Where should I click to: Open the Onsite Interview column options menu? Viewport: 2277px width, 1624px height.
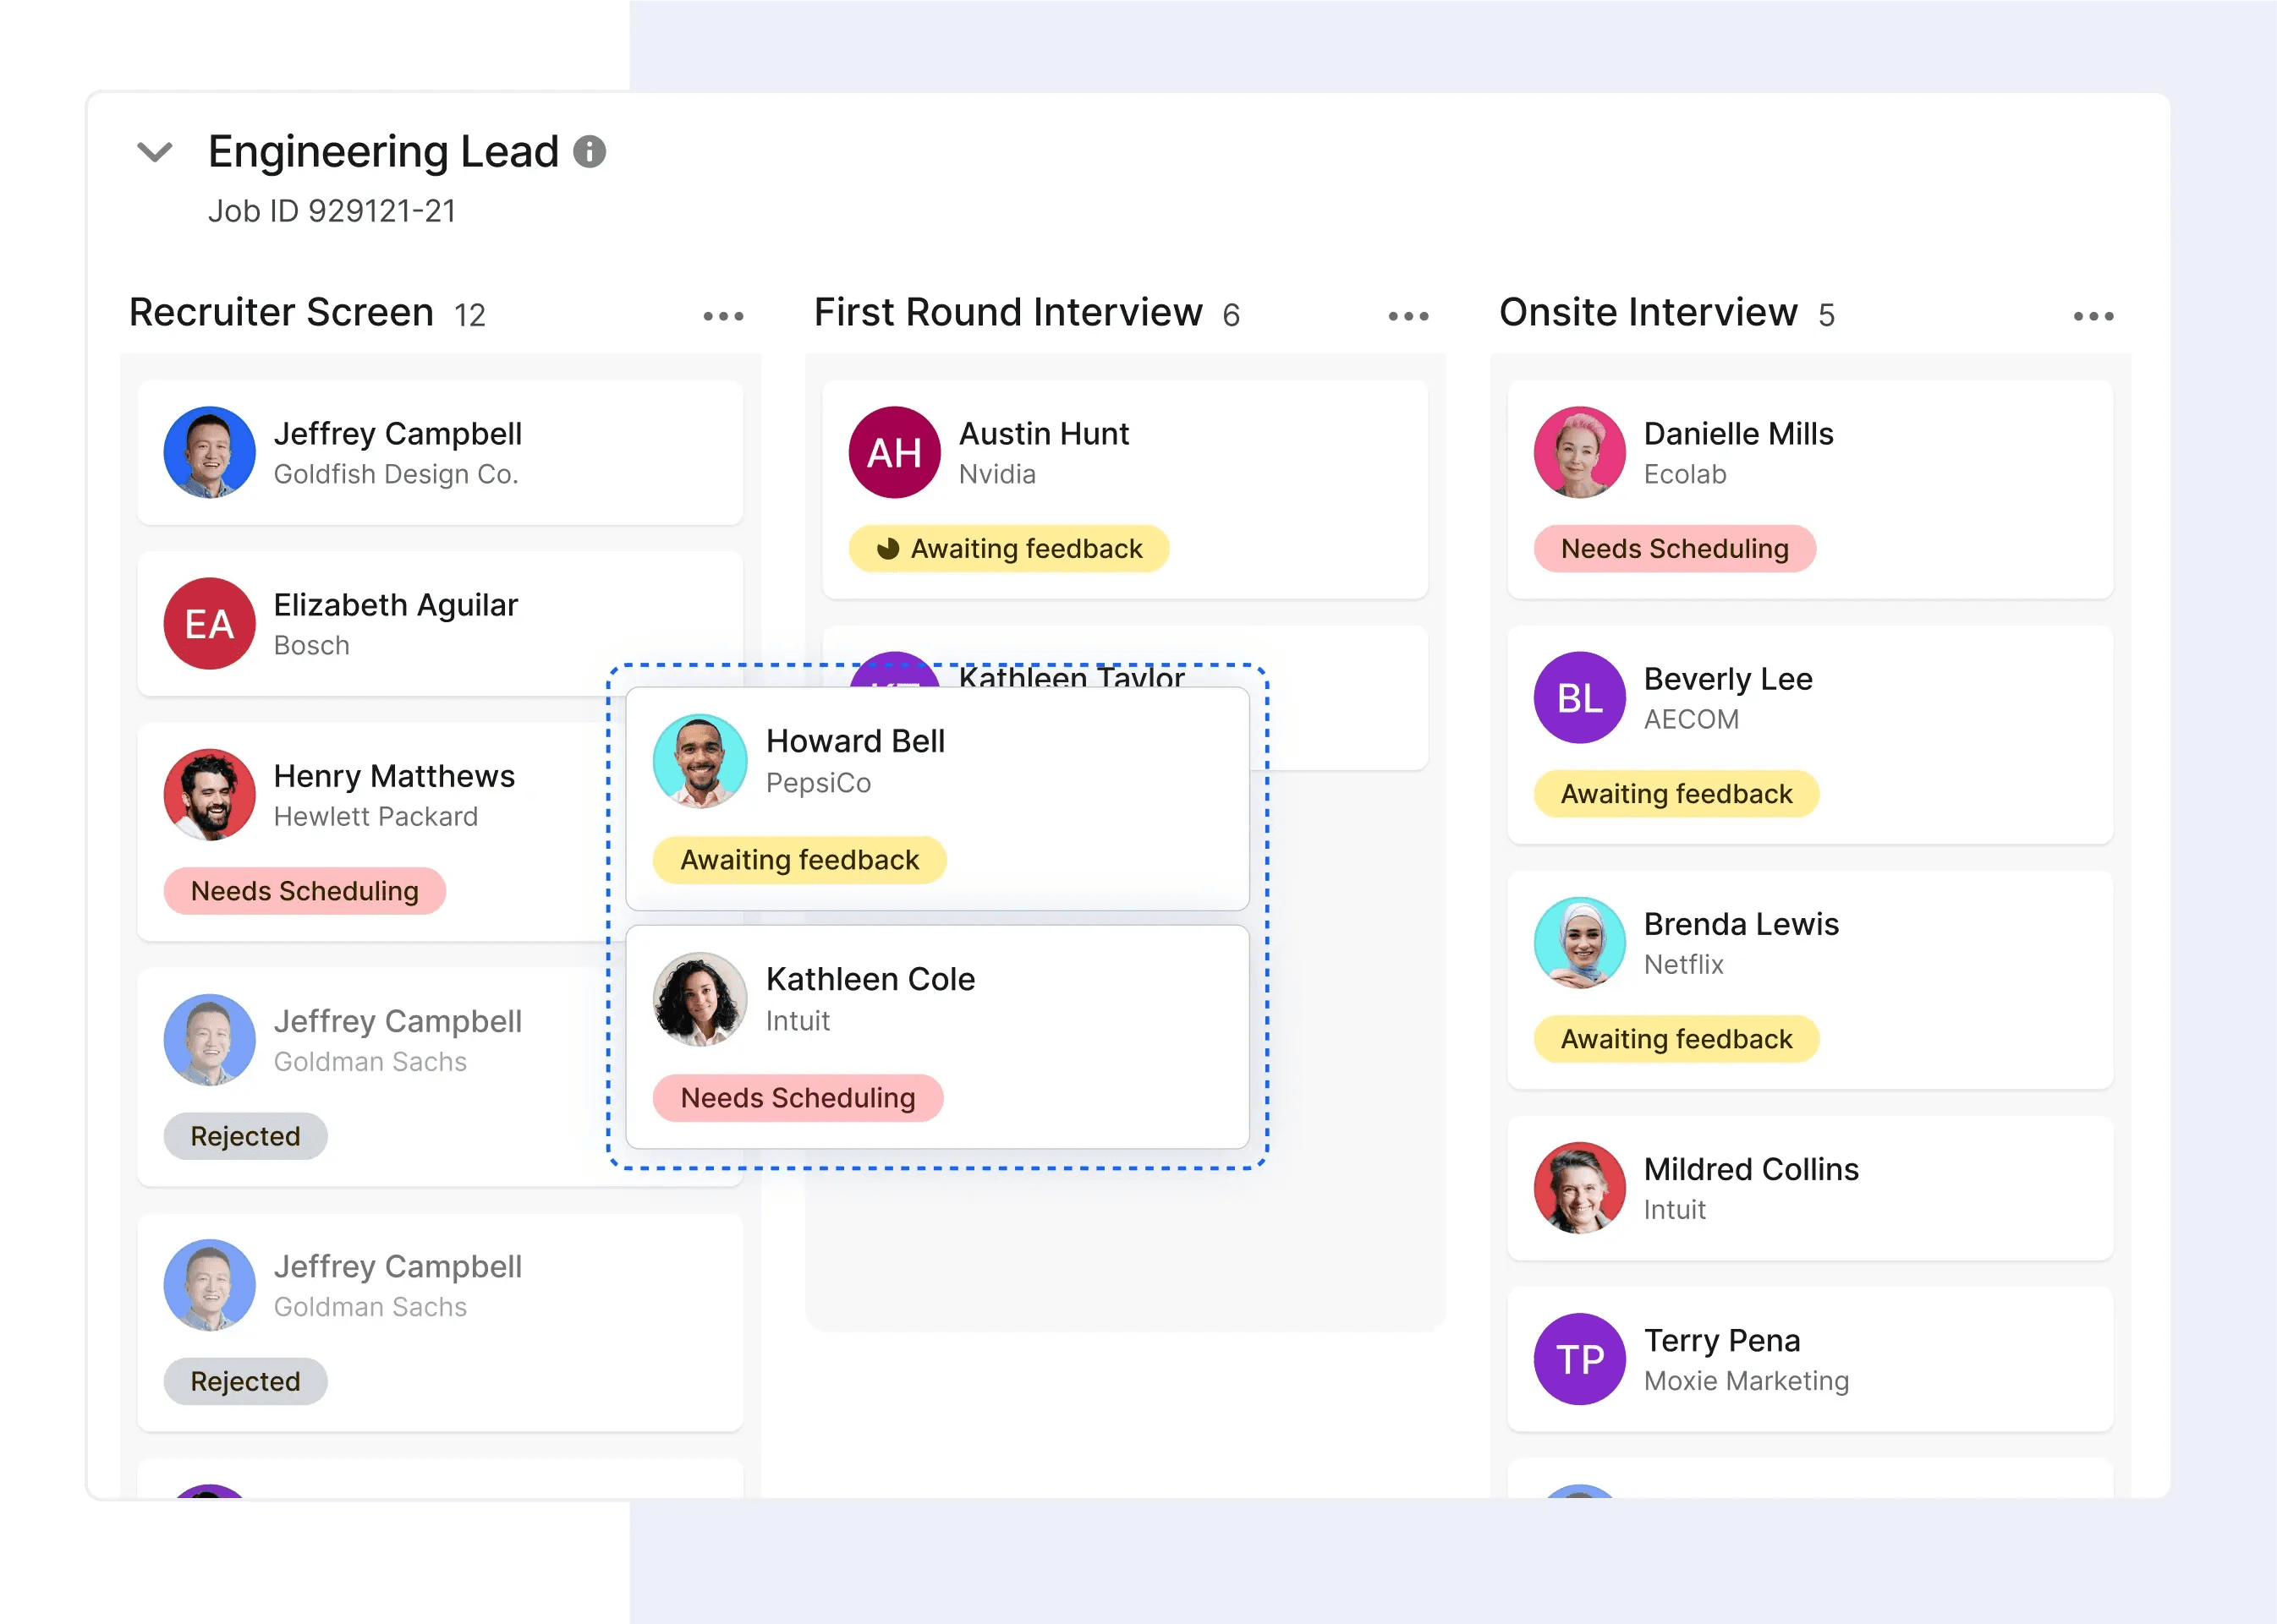click(2093, 314)
